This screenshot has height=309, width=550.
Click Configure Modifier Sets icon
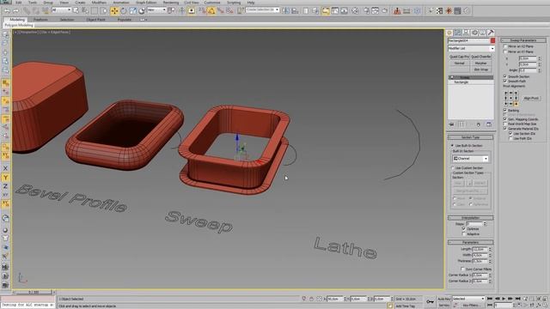tap(489, 124)
